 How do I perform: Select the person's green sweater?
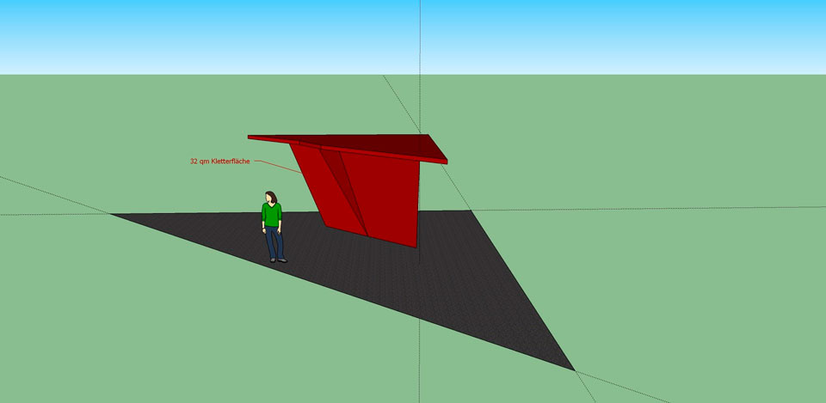click(x=272, y=215)
